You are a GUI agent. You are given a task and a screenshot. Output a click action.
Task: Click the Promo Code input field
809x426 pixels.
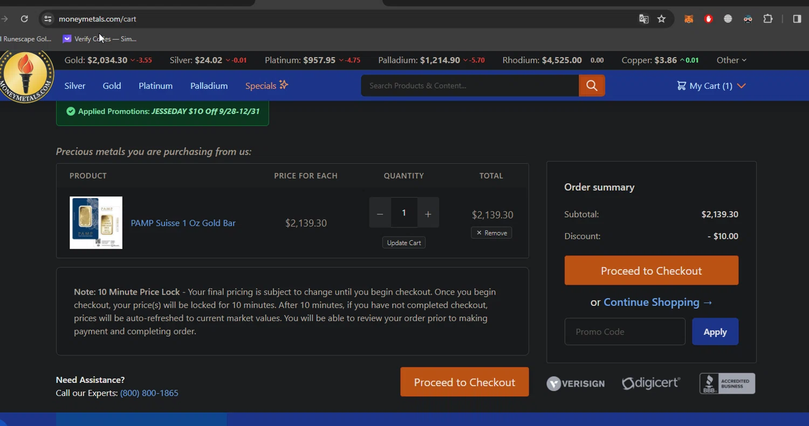(625, 332)
